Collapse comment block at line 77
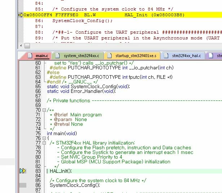 [x=44, y=143]
